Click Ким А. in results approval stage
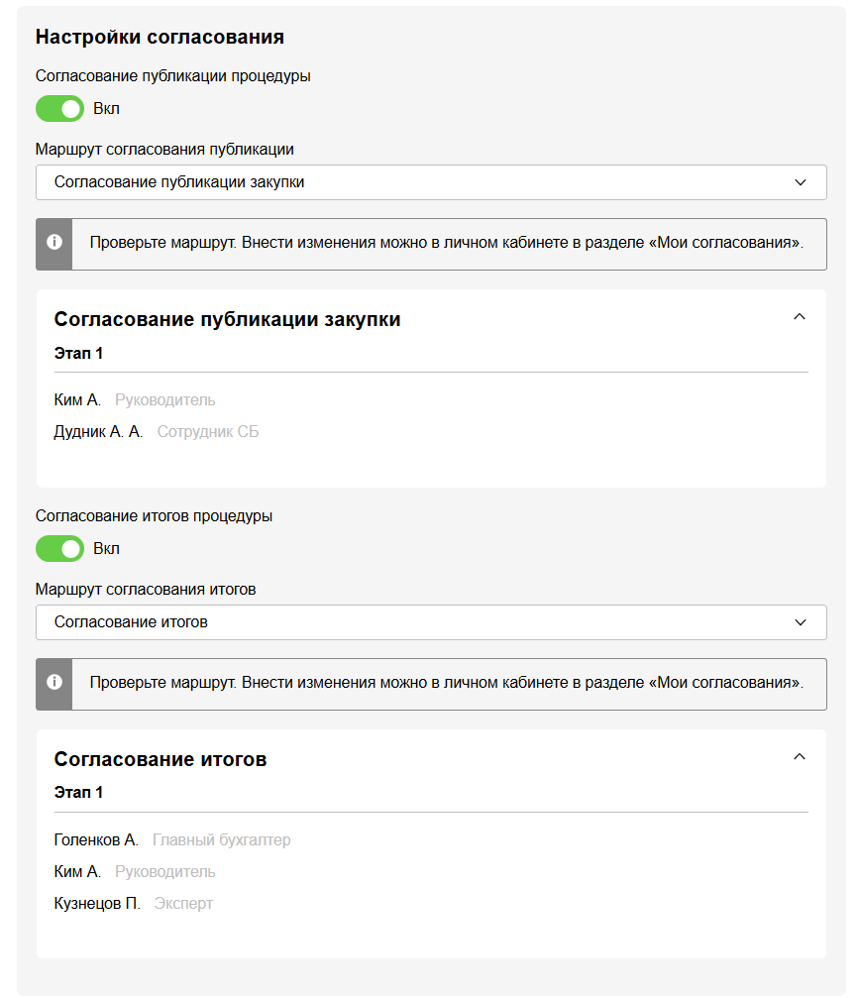This screenshot has width=857, height=998. tap(77, 872)
